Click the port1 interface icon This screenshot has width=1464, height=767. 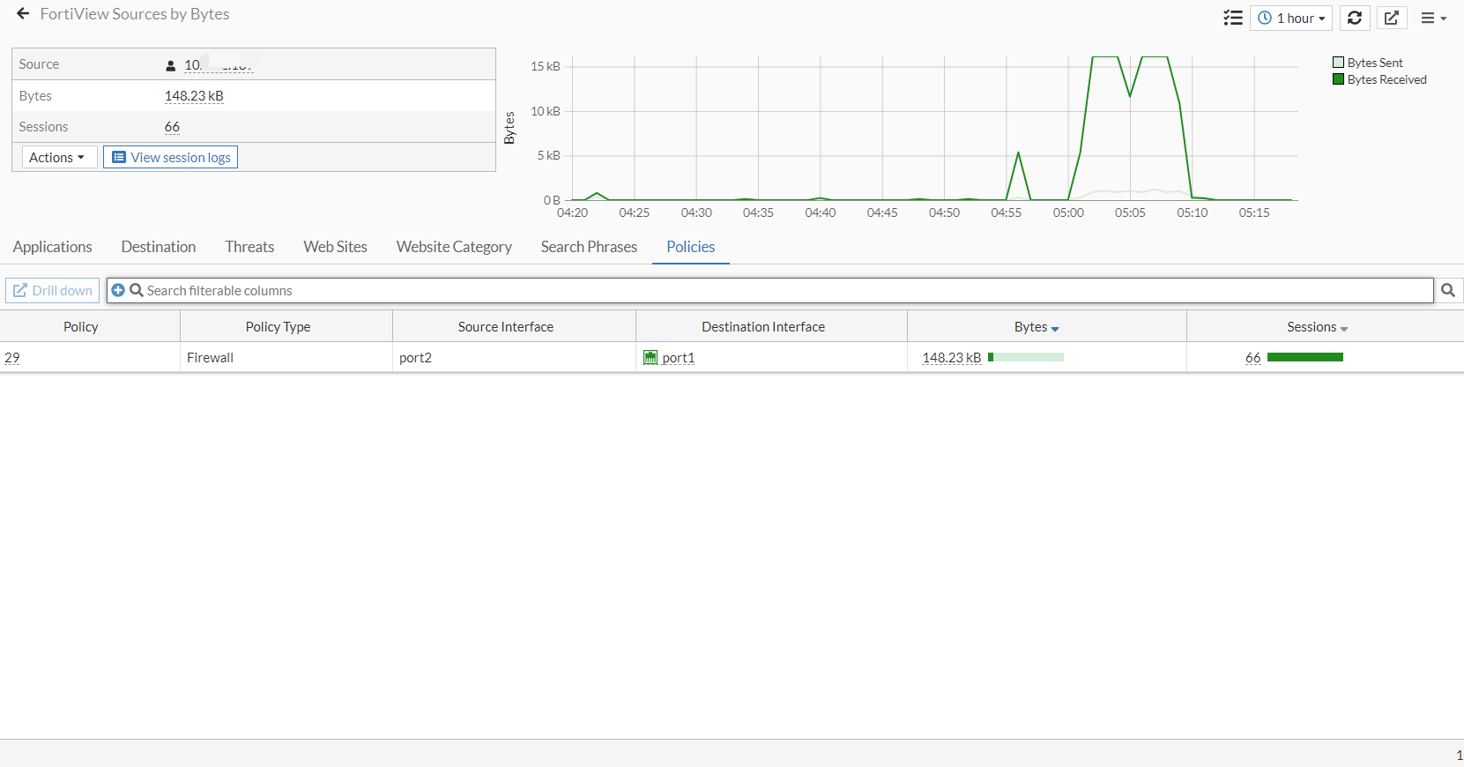tap(650, 357)
